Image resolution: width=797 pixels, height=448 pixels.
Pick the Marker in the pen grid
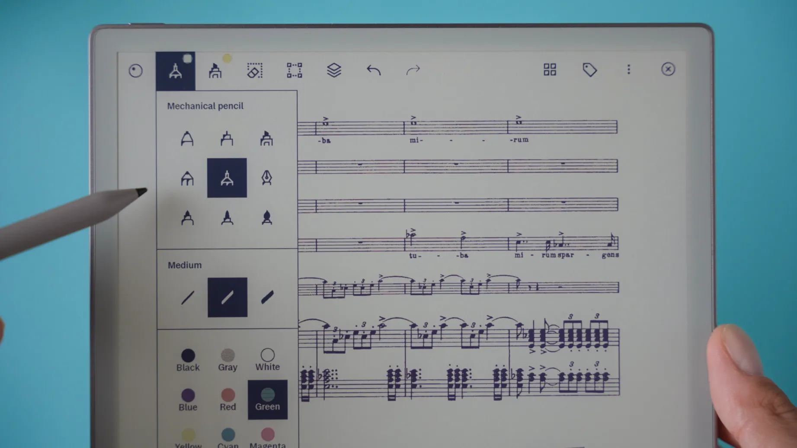(x=187, y=218)
